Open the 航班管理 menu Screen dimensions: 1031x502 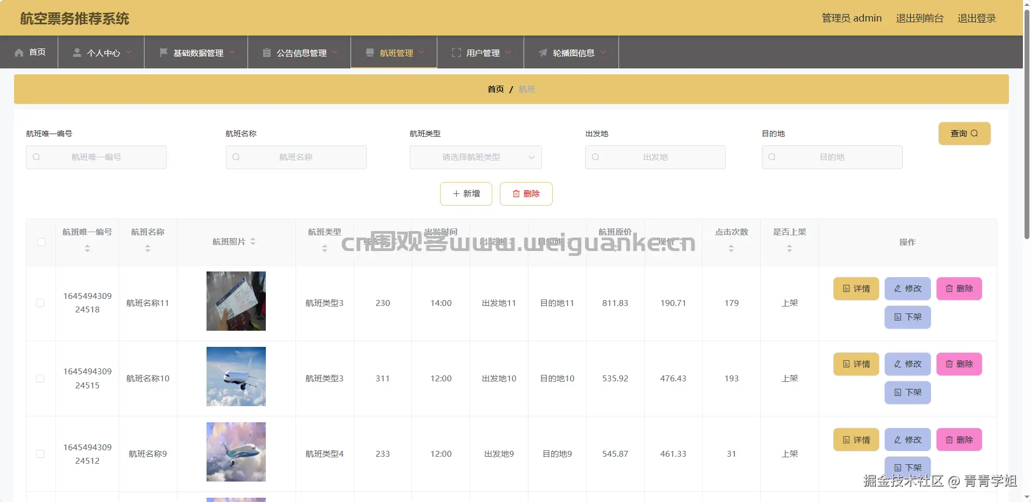(x=394, y=52)
